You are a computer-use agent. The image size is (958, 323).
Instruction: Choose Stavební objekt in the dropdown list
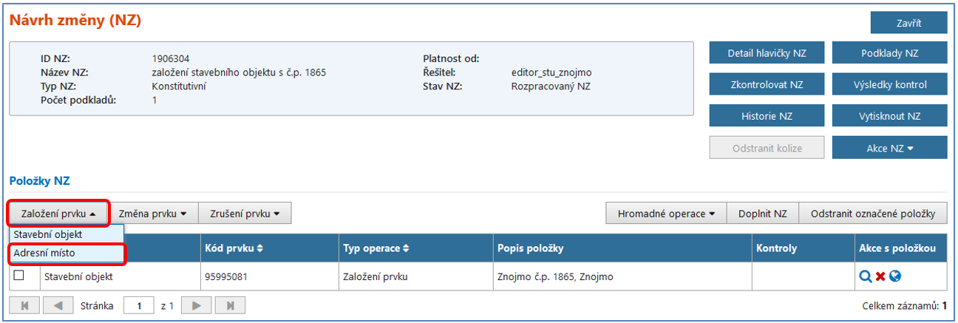click(x=48, y=234)
